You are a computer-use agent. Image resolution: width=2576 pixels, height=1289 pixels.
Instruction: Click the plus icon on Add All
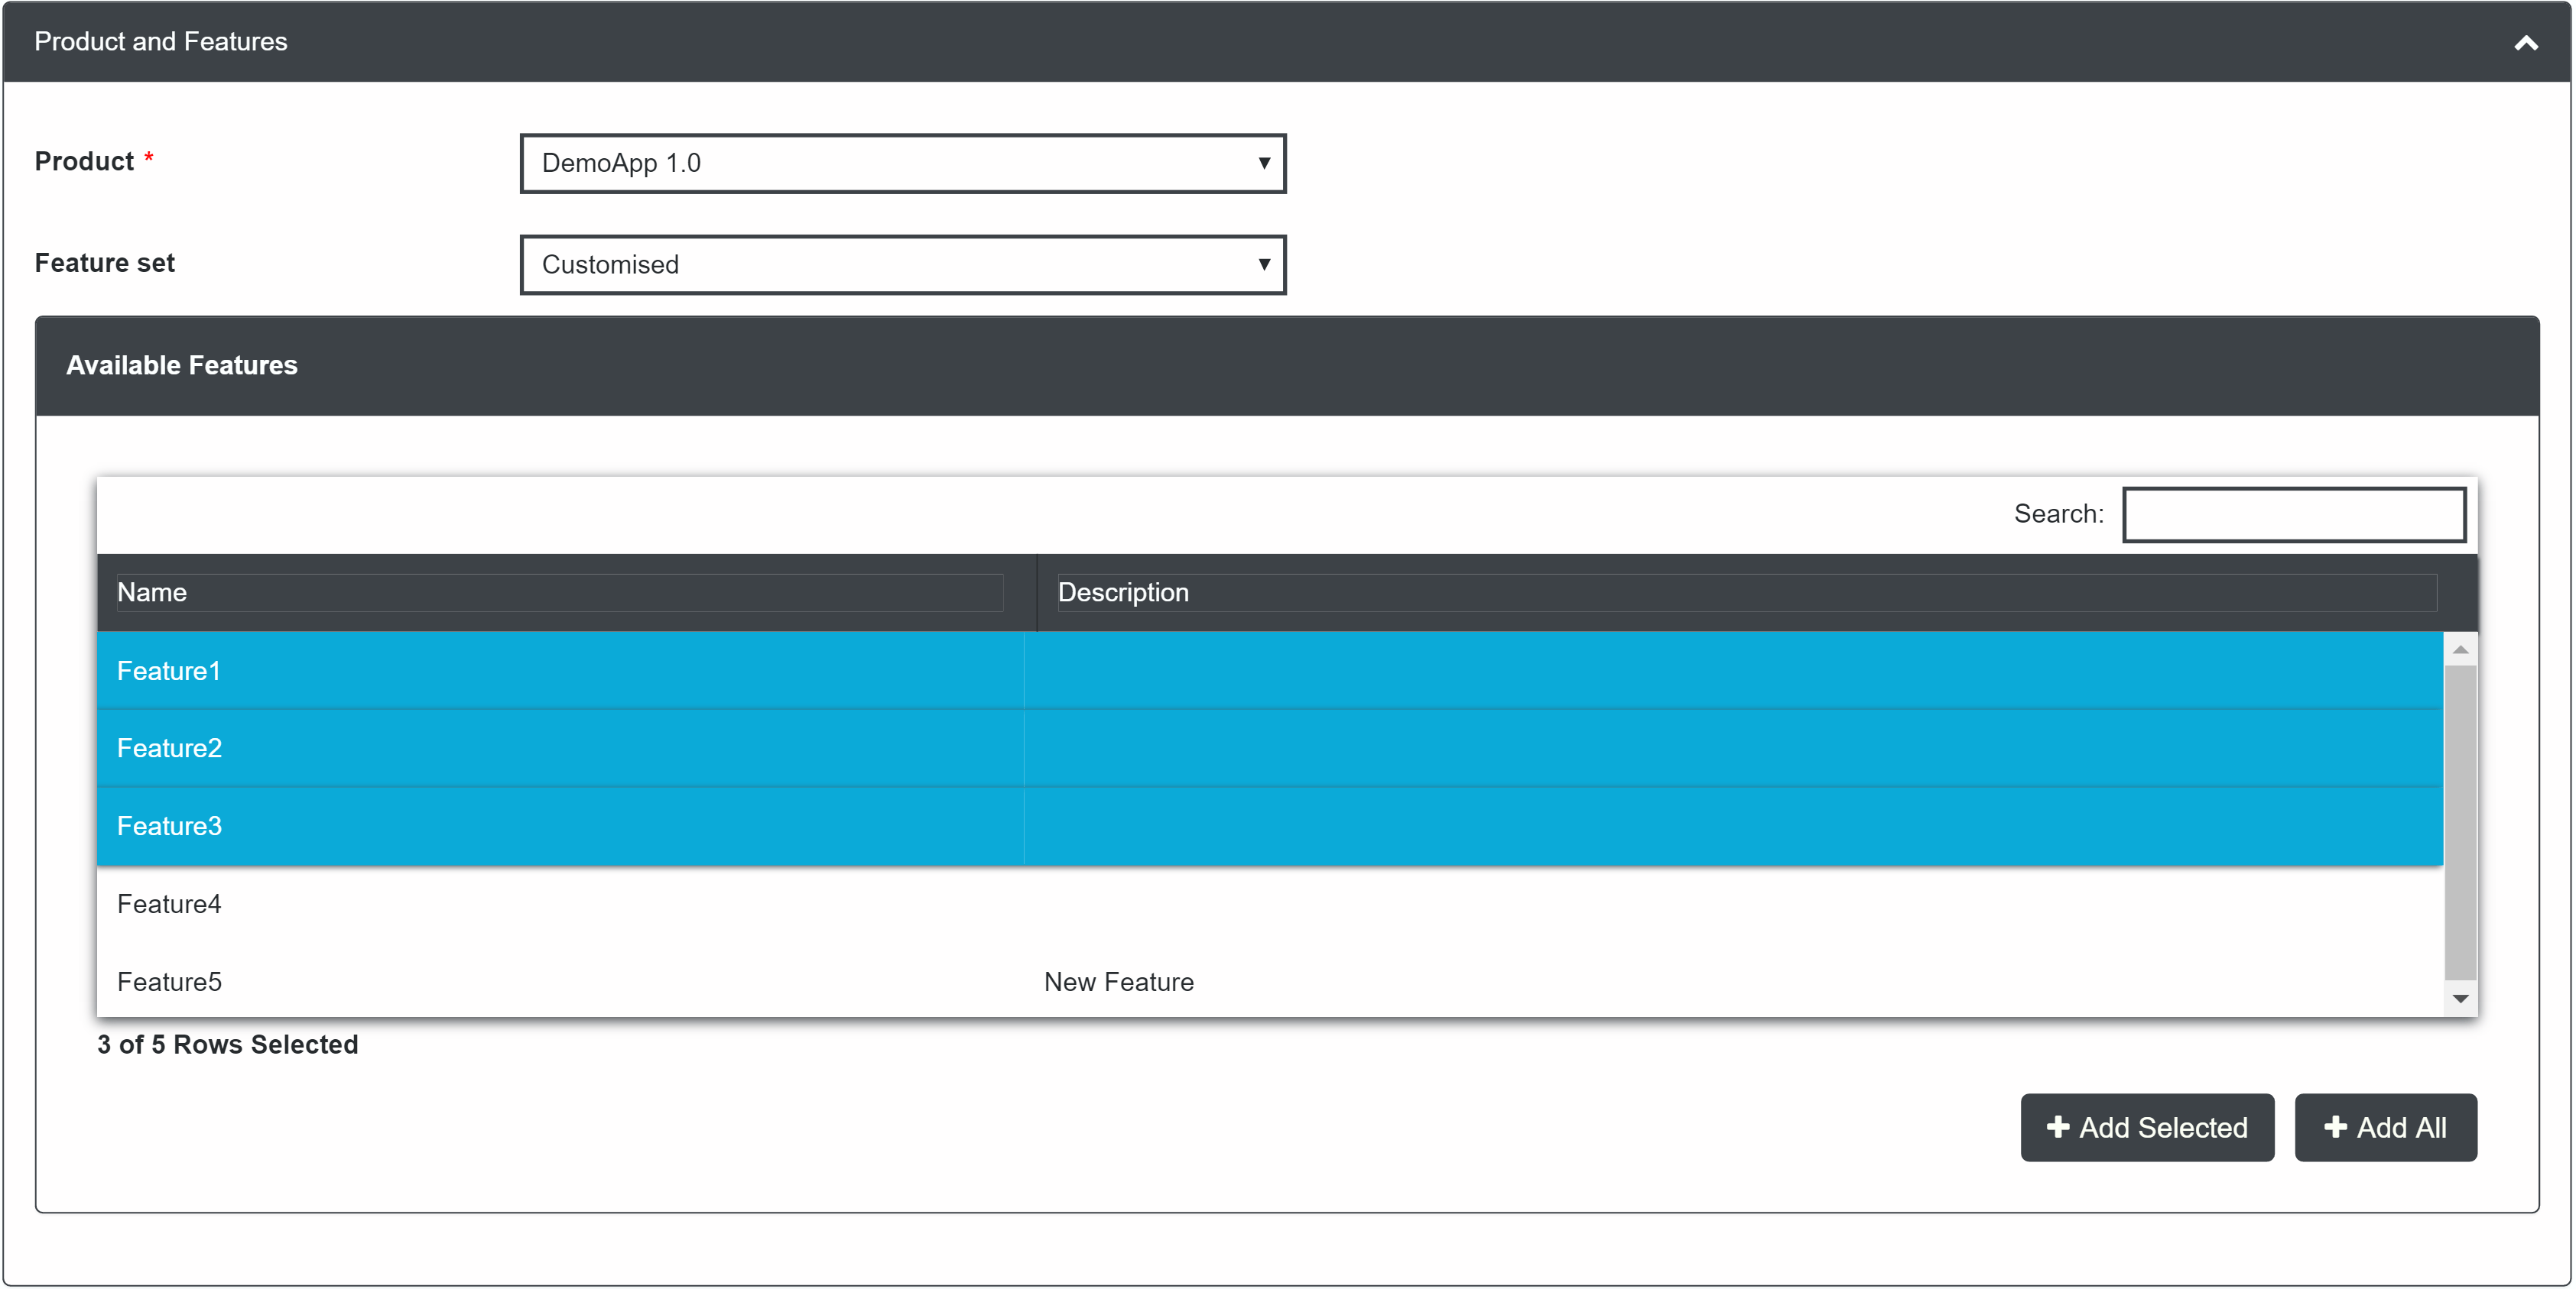click(x=2335, y=1127)
